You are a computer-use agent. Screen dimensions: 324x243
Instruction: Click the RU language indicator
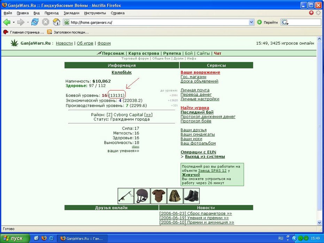point(280,238)
